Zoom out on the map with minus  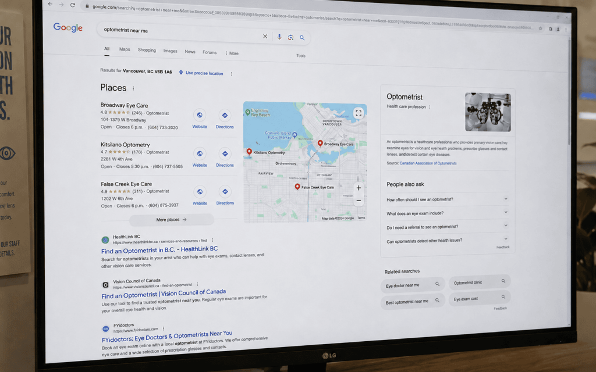(359, 201)
